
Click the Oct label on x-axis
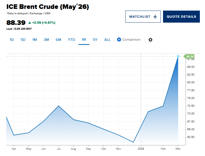[103, 149]
